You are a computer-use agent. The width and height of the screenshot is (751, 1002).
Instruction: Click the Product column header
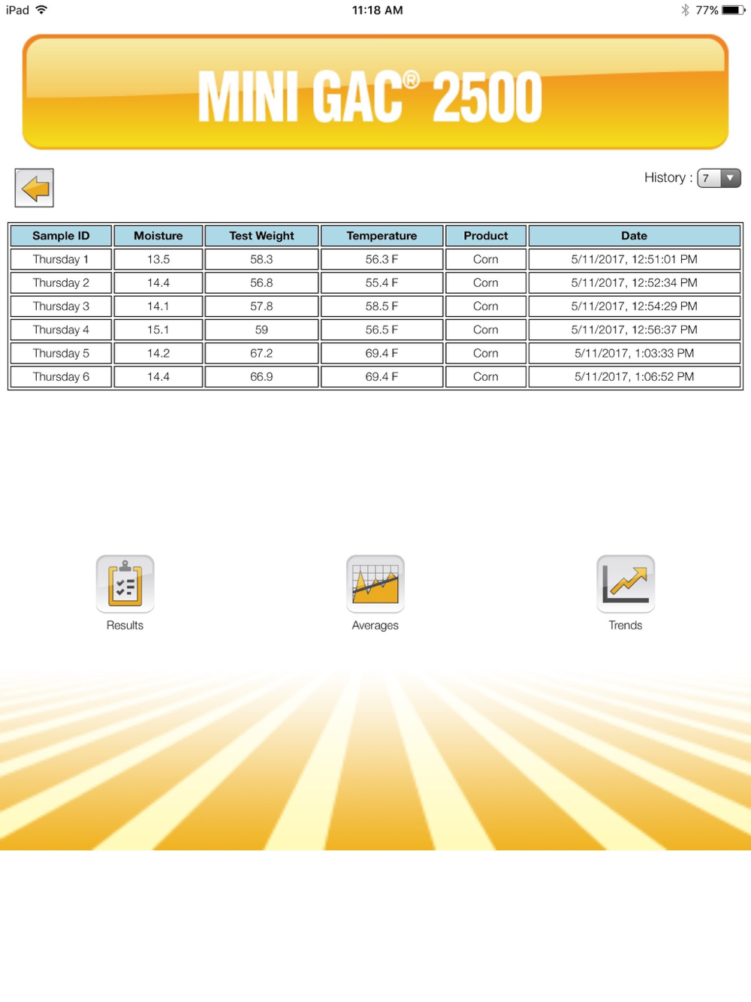coord(486,236)
